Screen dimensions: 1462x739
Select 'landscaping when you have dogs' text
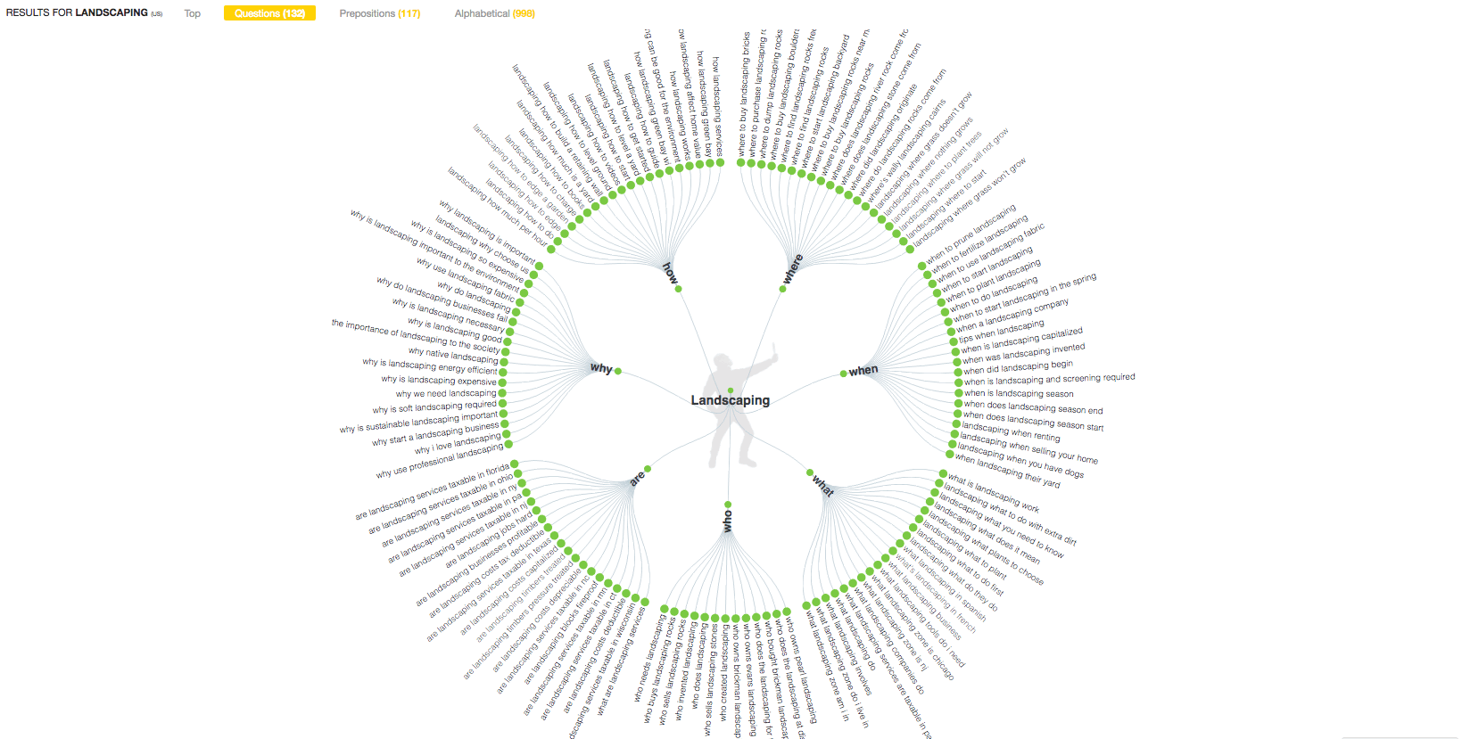point(1020,459)
